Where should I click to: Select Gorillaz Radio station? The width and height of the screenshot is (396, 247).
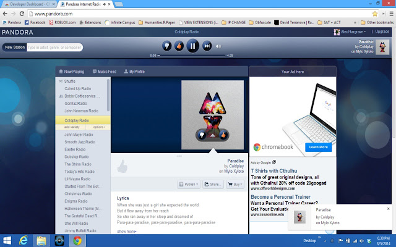(75, 103)
